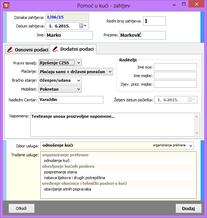
Task: Click Napomena scrollbar up arrow
Action: coord(196,117)
